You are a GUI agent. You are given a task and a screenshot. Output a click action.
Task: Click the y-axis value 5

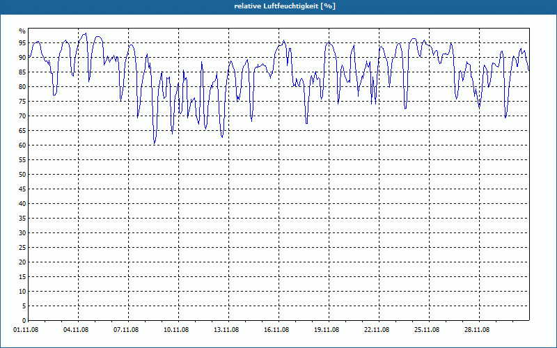24,306
